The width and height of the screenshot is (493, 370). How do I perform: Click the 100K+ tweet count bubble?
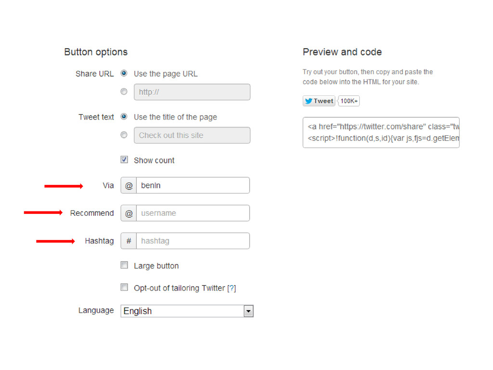349,101
